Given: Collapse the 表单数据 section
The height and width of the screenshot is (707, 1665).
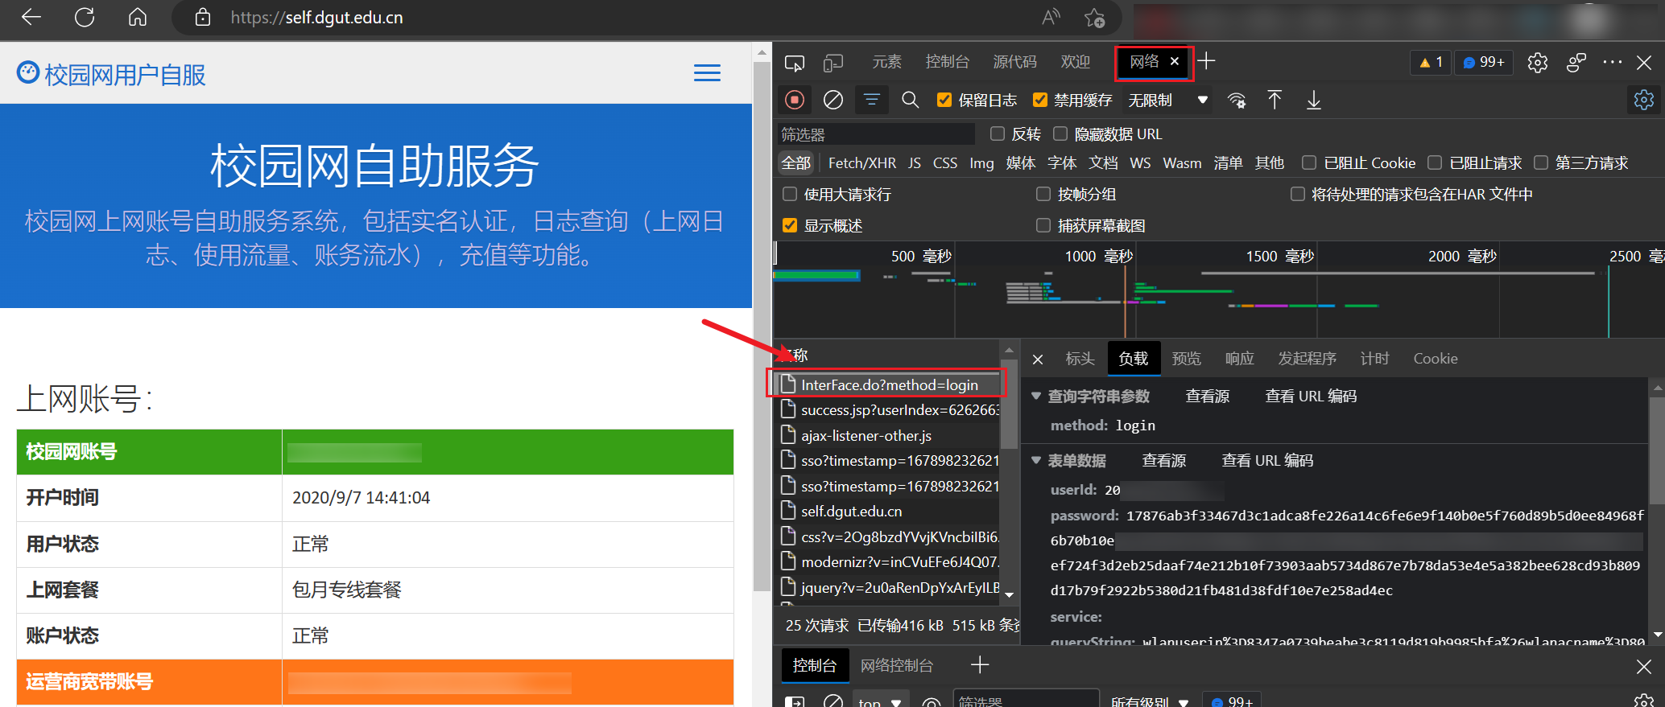Looking at the screenshot, I should (x=1036, y=460).
